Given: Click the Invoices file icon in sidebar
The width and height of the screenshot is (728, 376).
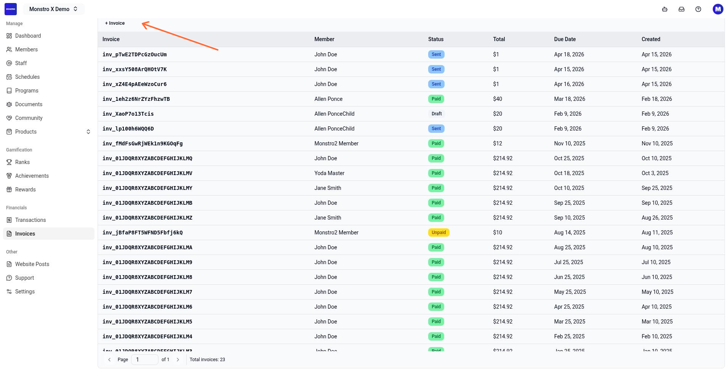Looking at the screenshot, I should (9, 234).
